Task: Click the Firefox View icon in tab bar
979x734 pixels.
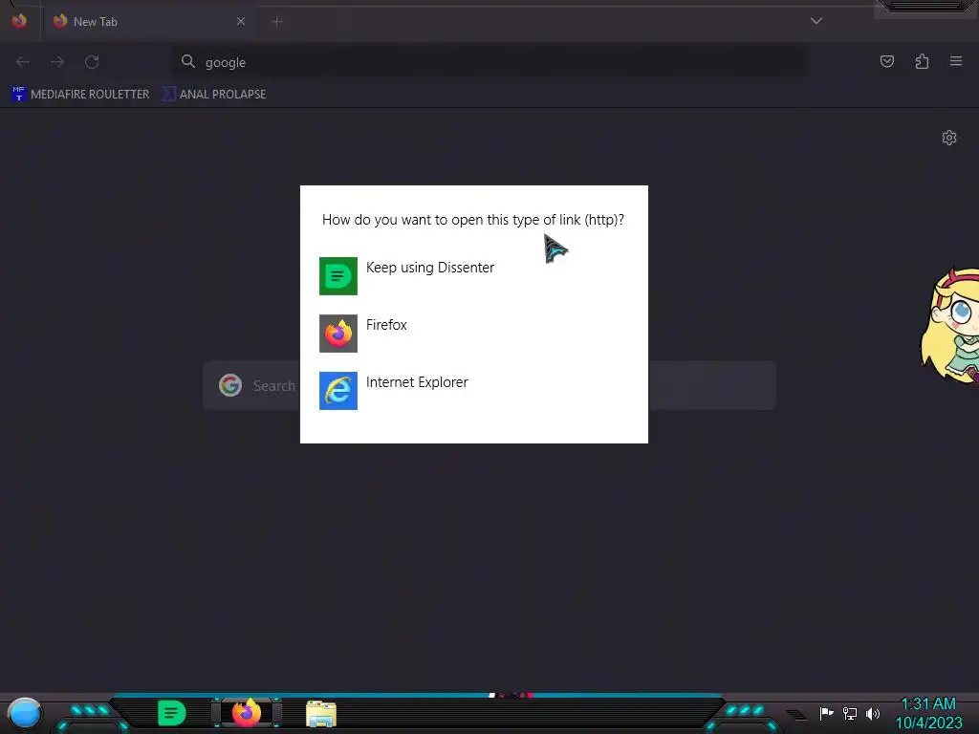Action: point(19,21)
